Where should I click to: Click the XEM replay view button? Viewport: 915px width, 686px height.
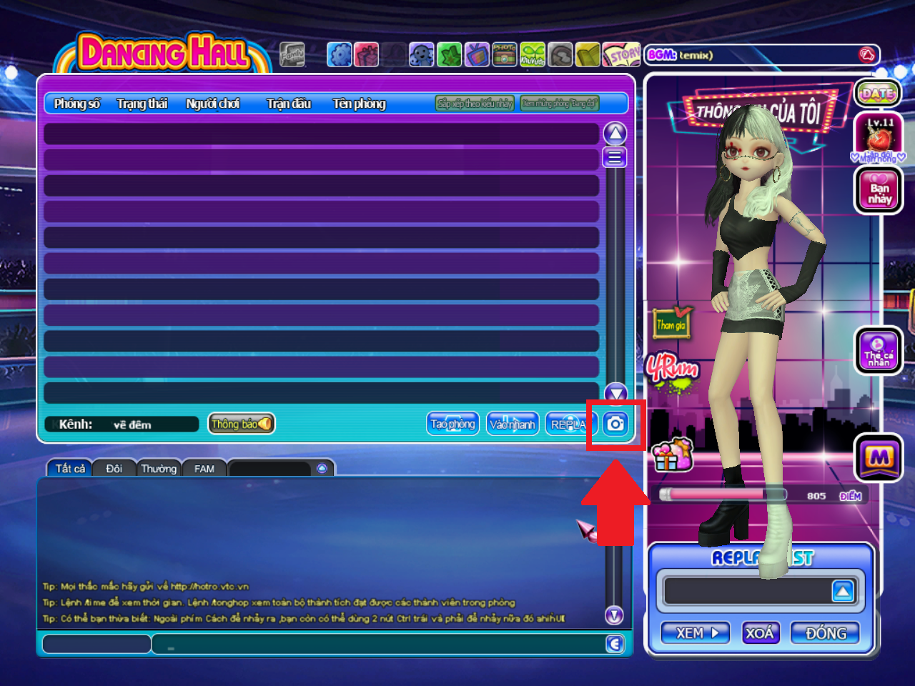point(694,633)
